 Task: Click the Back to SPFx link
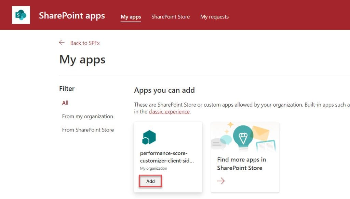tap(85, 43)
